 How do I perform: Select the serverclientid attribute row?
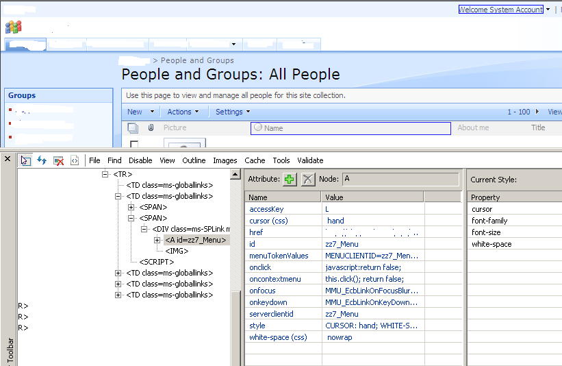(x=353, y=314)
